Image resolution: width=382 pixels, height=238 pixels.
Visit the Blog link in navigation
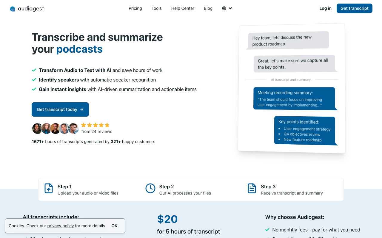click(x=208, y=8)
